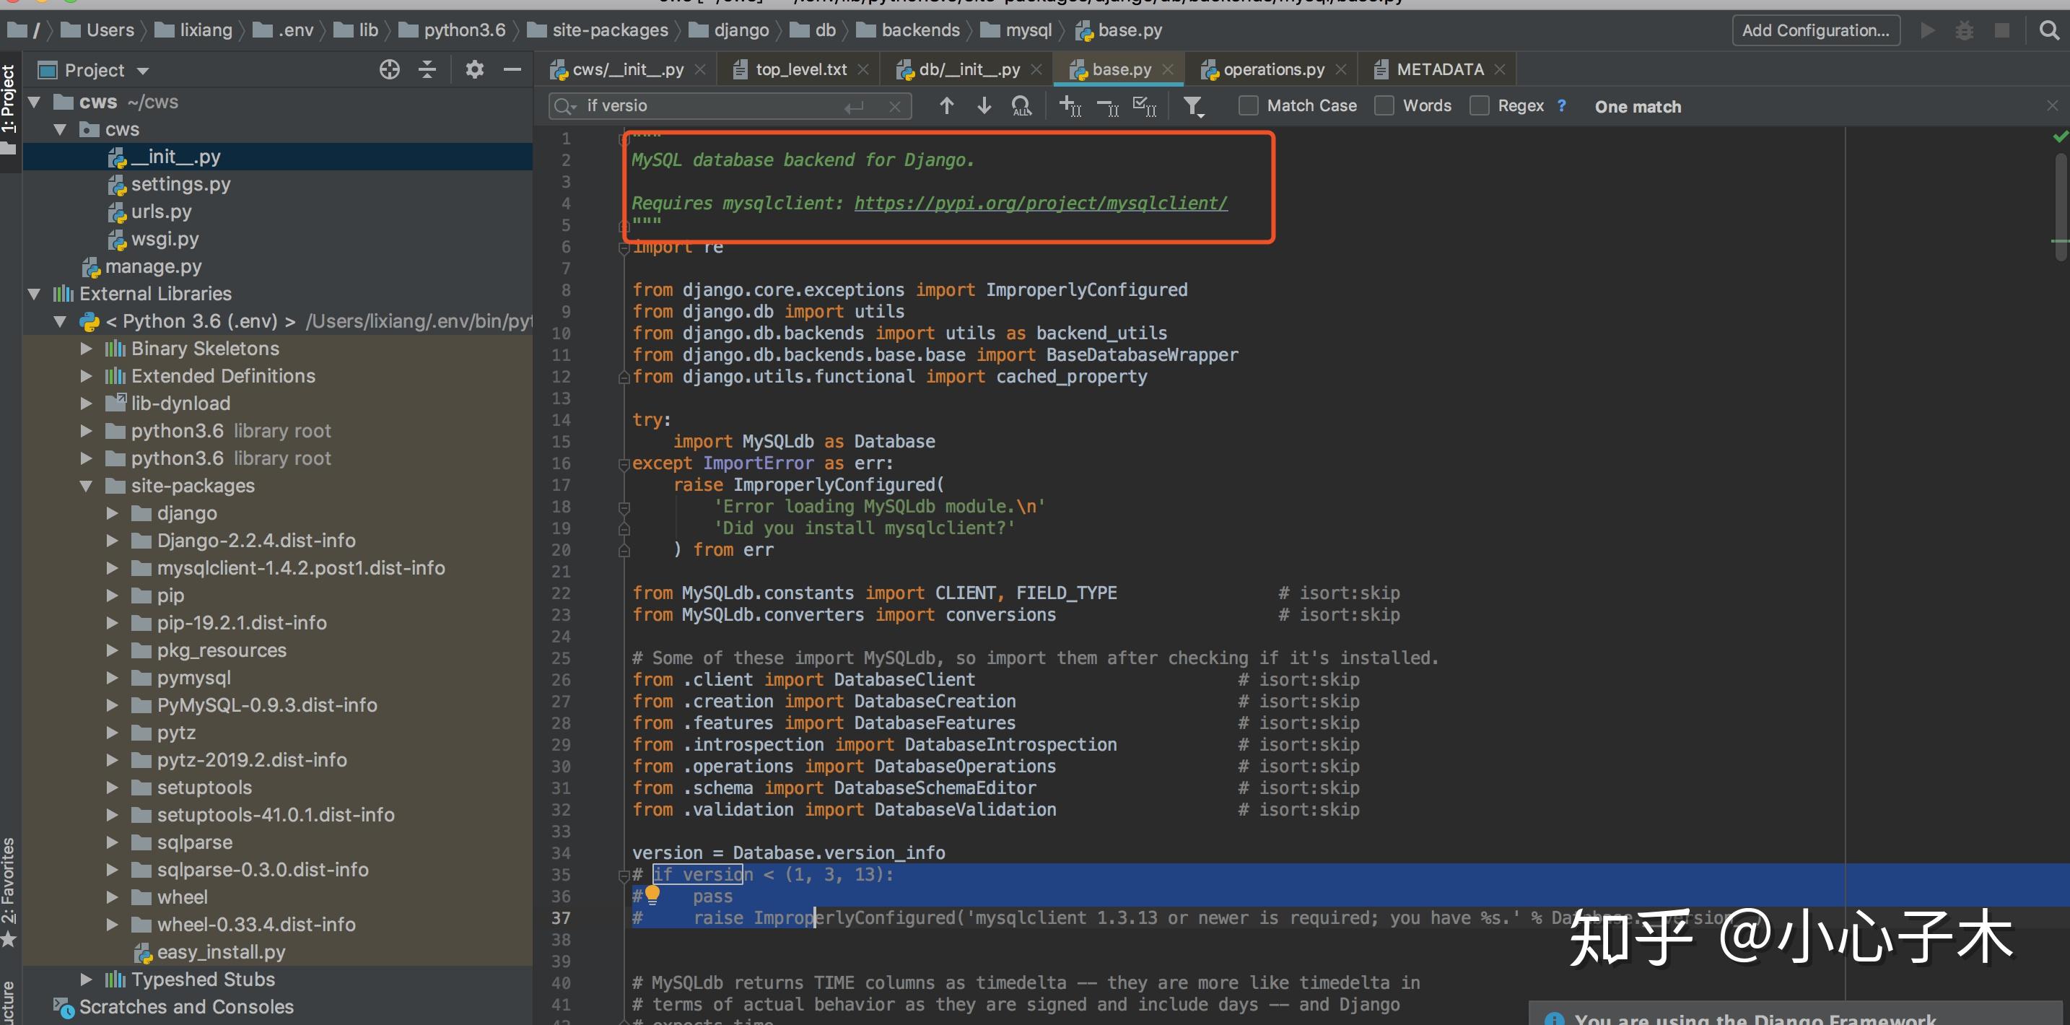Click the previous occurrence up arrow
Screen dimensions: 2070x1025
pos(946,105)
